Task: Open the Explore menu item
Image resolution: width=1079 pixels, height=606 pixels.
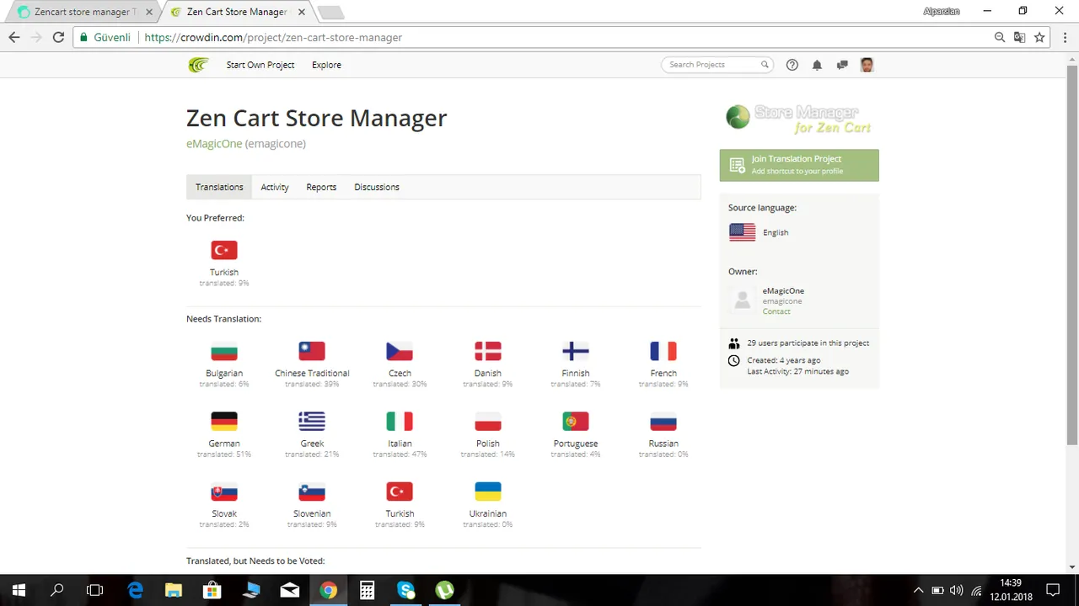Action: (x=326, y=65)
